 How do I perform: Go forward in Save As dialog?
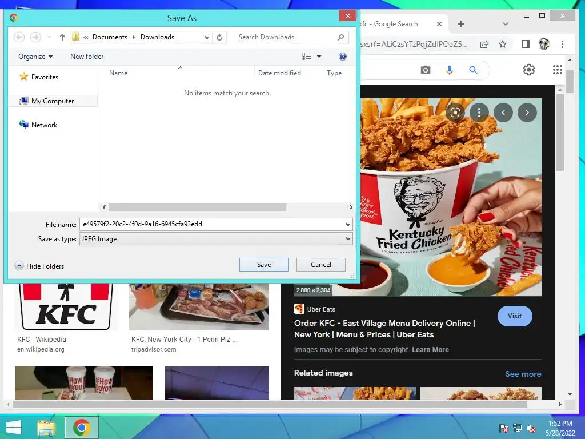[35, 37]
